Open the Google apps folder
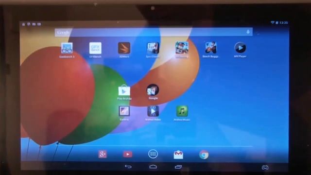Viewport: 311px width, 175px height. (x=153, y=90)
